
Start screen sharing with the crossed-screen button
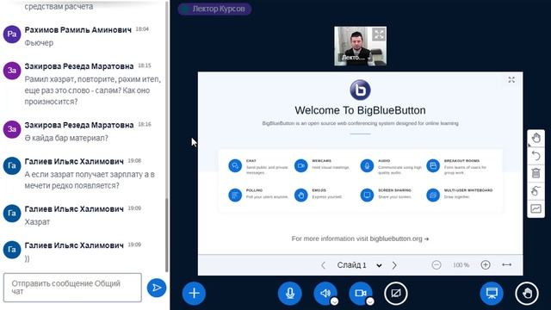(x=396, y=293)
